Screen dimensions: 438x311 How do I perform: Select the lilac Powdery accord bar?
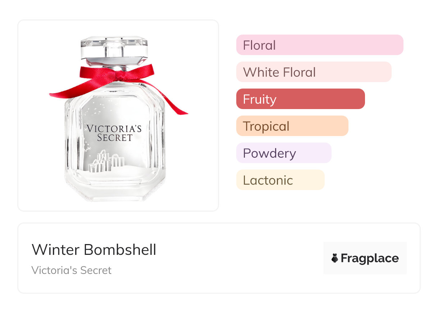coord(283,153)
